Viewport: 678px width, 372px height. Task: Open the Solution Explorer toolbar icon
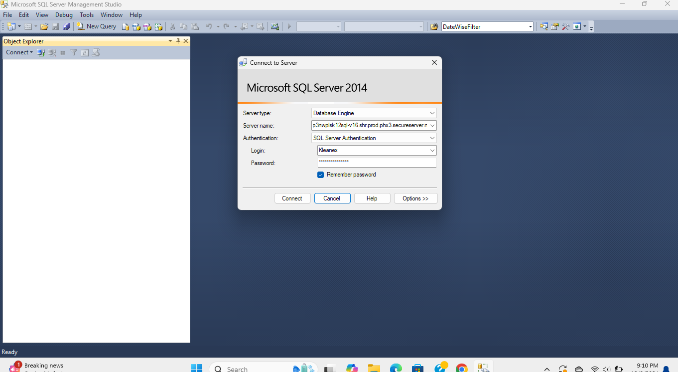543,26
